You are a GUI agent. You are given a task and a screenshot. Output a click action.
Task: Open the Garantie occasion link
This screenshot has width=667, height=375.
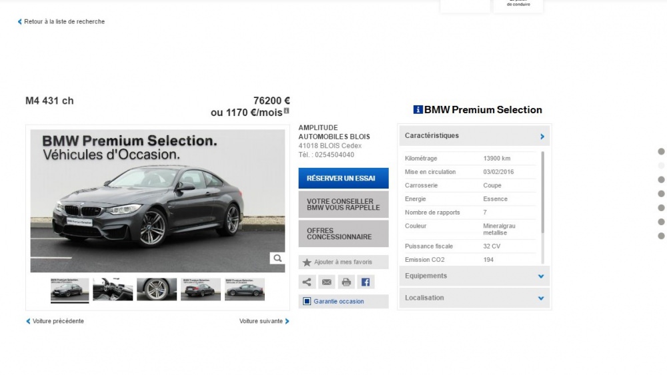click(339, 302)
